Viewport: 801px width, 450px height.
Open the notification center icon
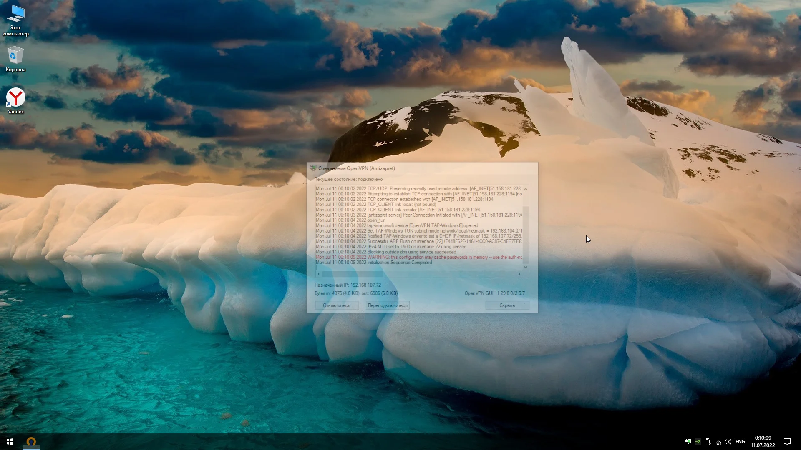click(787, 442)
